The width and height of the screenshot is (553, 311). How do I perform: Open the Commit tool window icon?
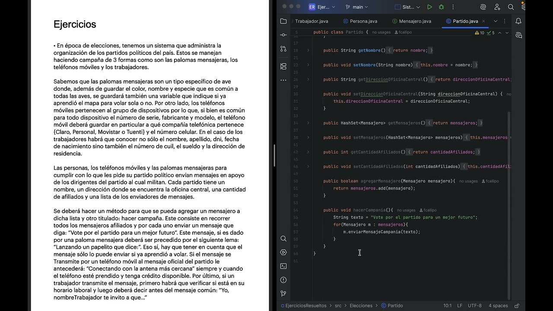[x=283, y=35]
